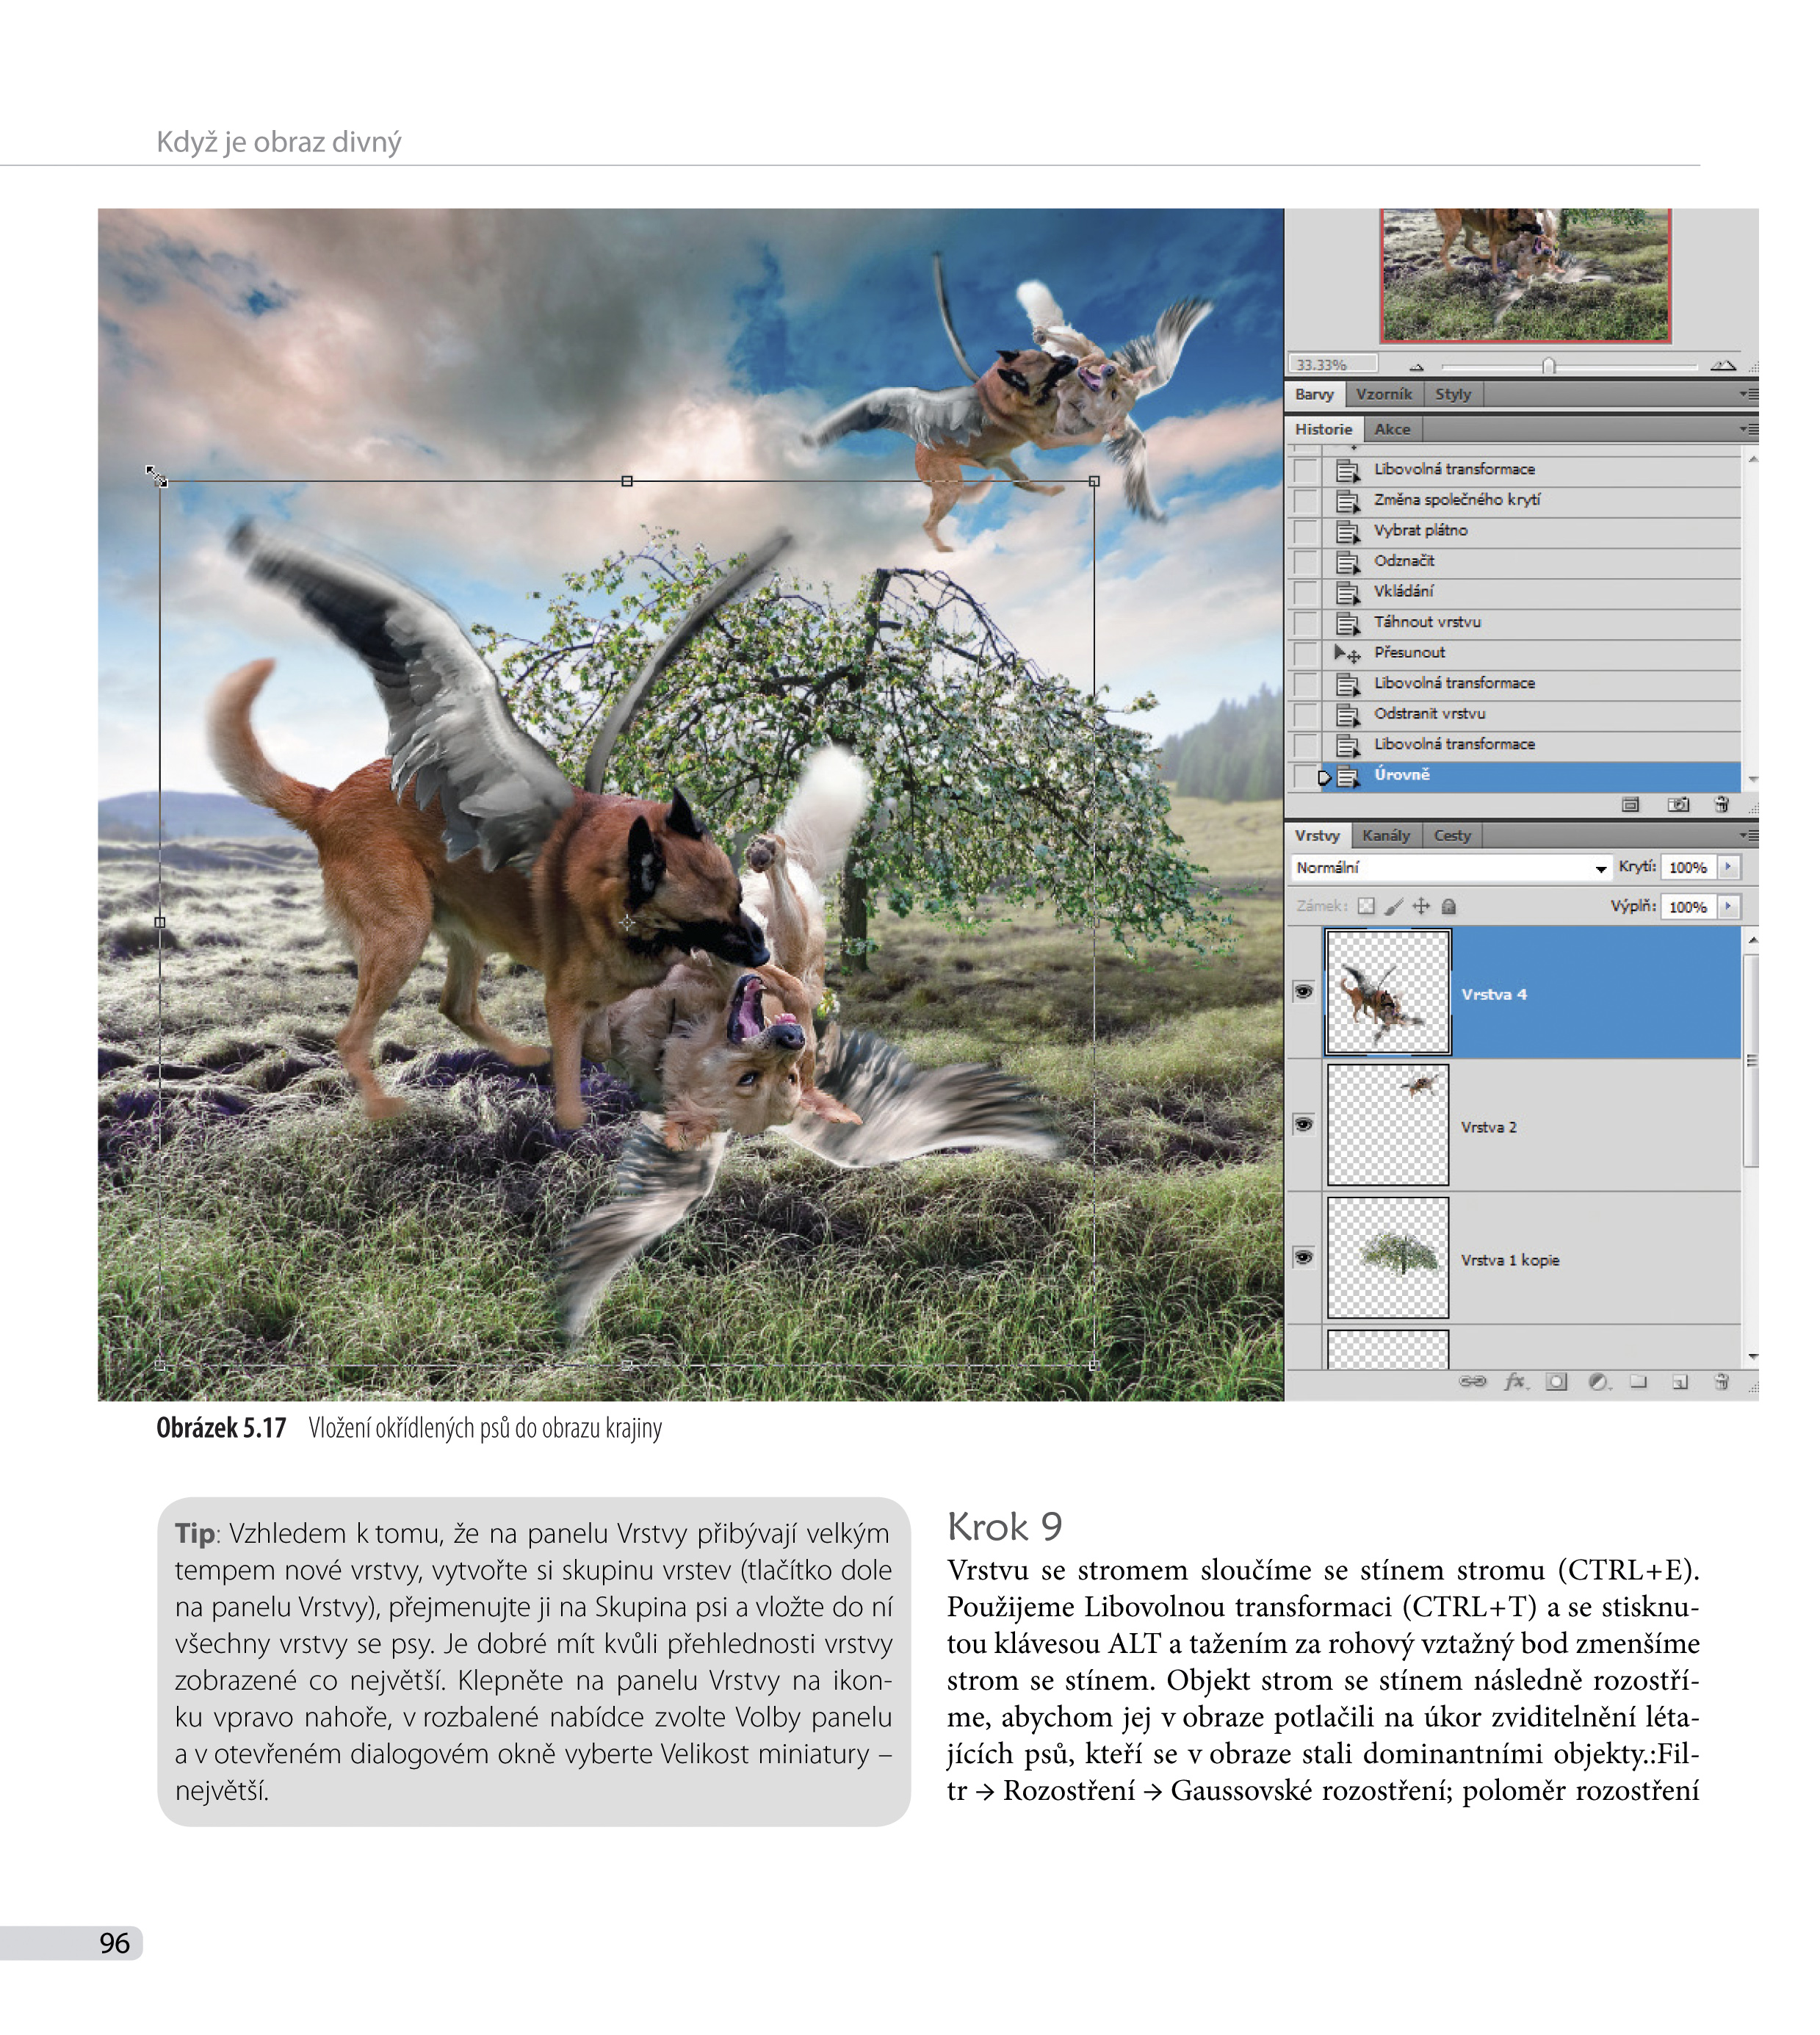Viewport: 1820px width, 2035px height.
Task: Switch to the Cesty tab
Action: (1452, 835)
